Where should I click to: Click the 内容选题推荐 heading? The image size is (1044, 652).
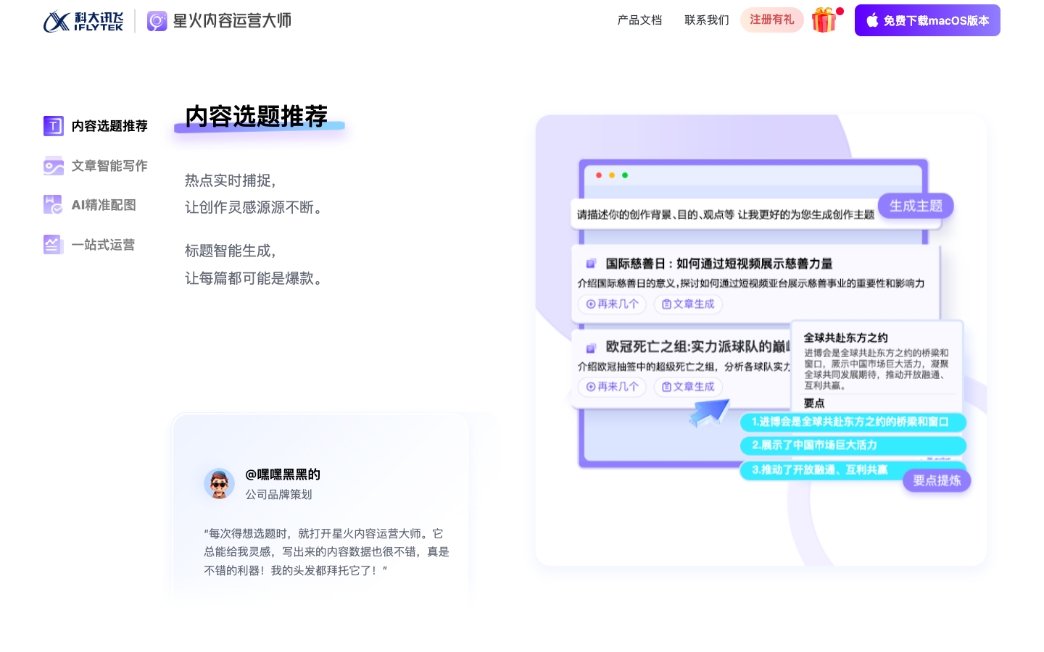pos(257,116)
